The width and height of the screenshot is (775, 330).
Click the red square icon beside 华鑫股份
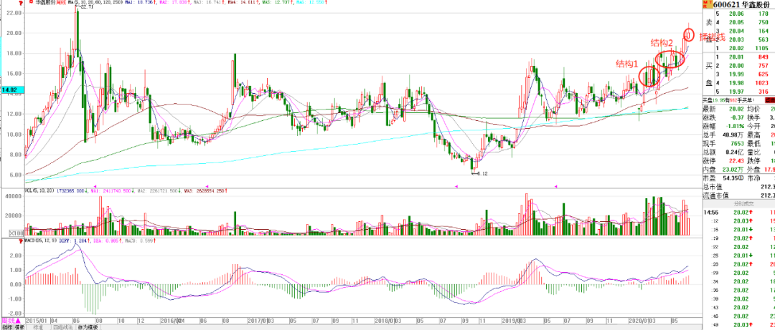tap(31, 2)
